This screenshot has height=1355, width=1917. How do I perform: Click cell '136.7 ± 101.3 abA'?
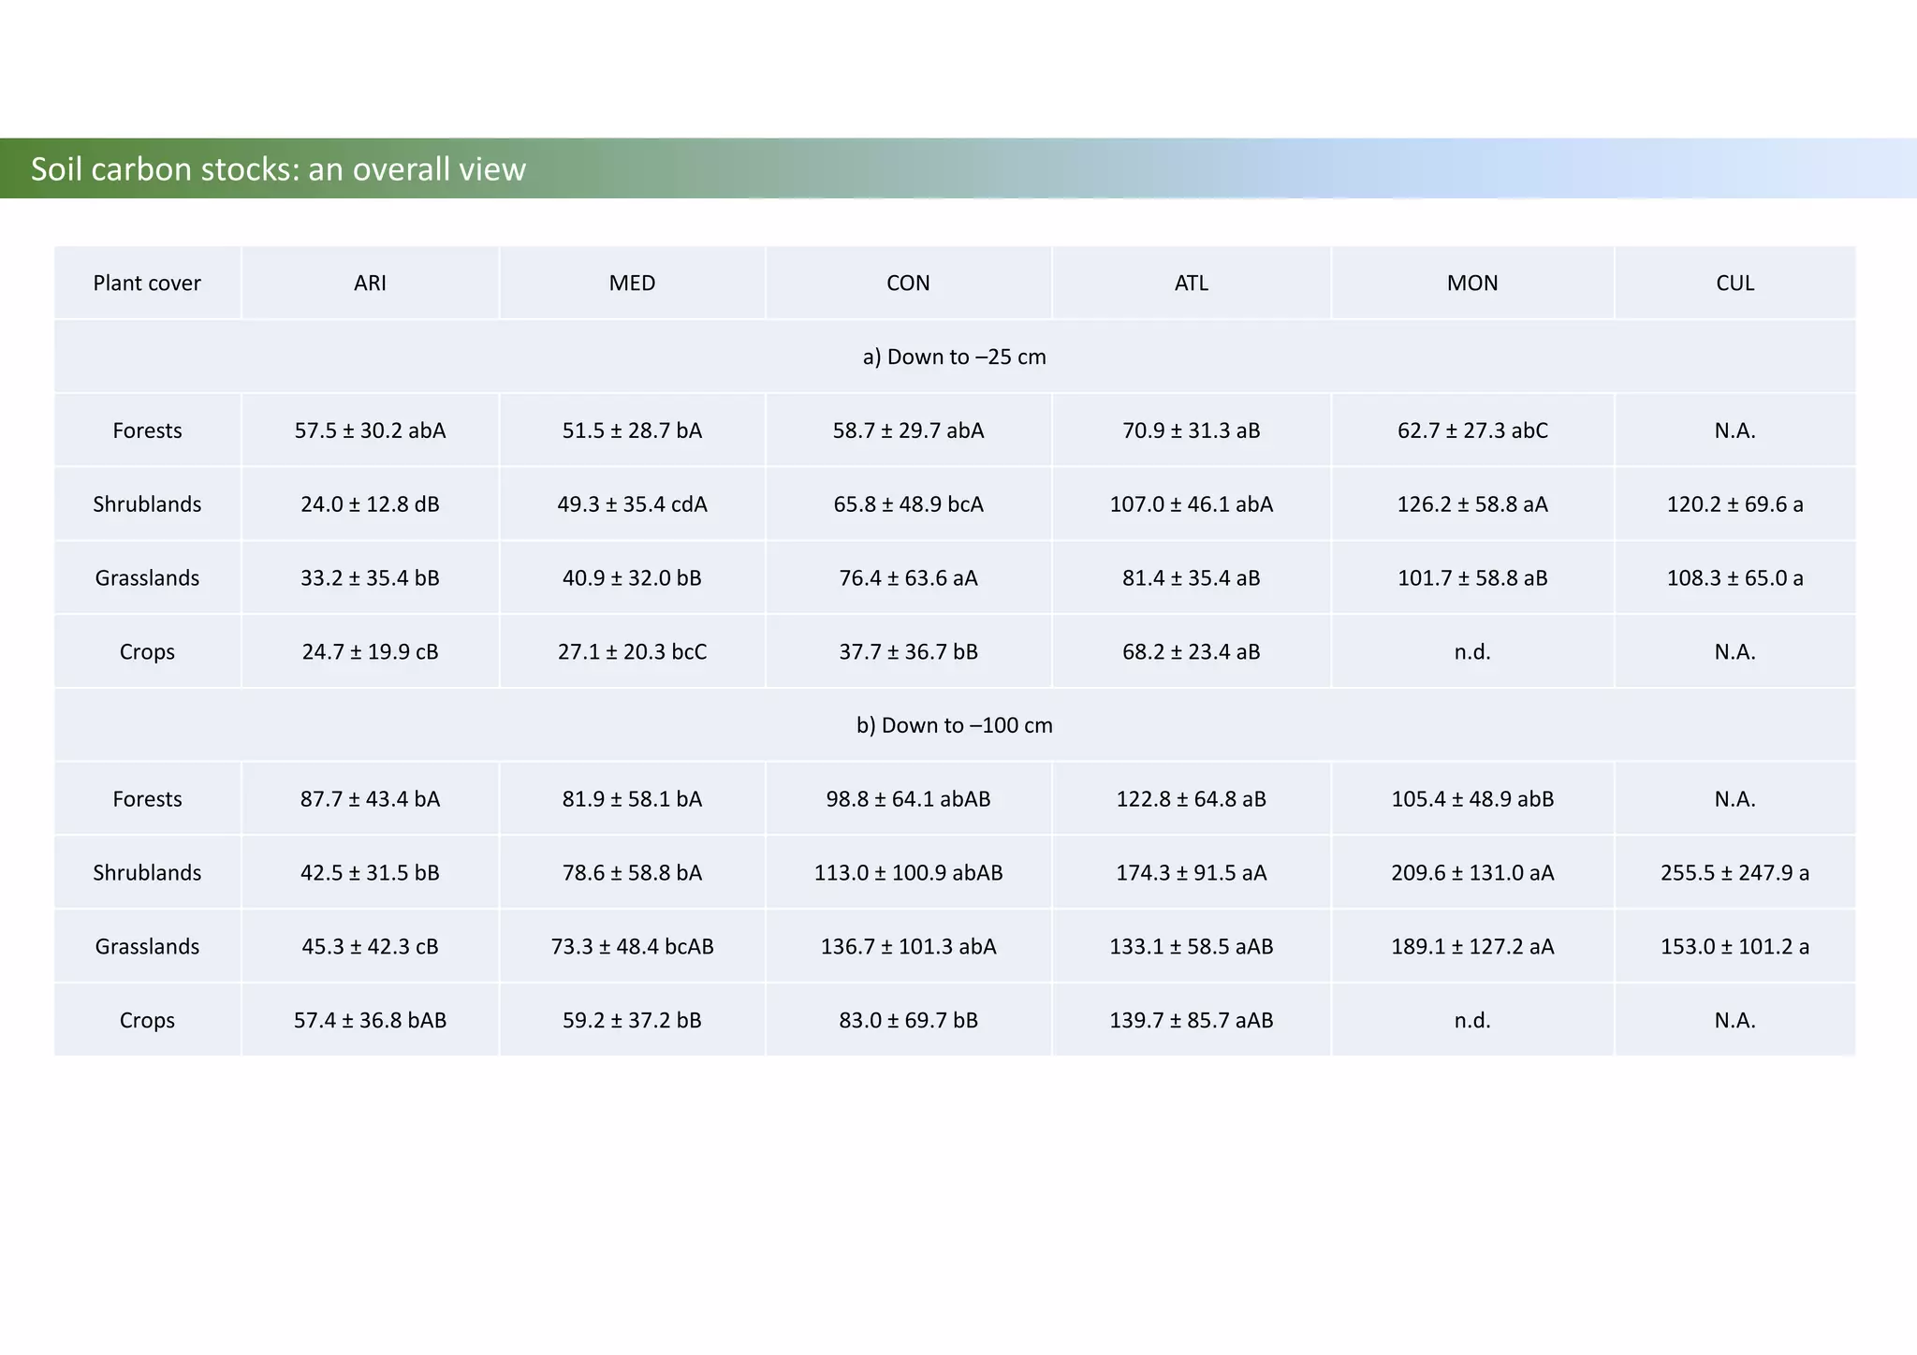(x=909, y=947)
